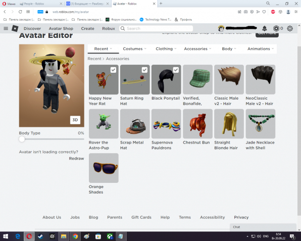Click the search magnifier icon
Screen dimensions: 301x241
click(x=123, y=28)
